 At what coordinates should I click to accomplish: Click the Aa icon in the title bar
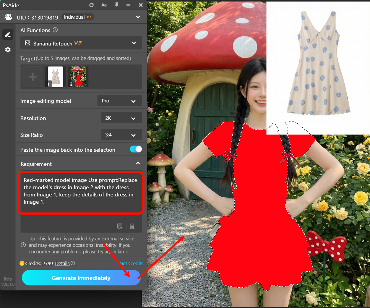pyautogui.click(x=104, y=5)
